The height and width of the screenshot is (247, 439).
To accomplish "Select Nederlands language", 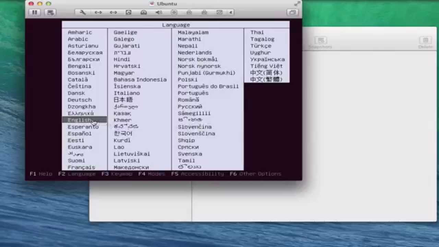I will coord(195,52).
